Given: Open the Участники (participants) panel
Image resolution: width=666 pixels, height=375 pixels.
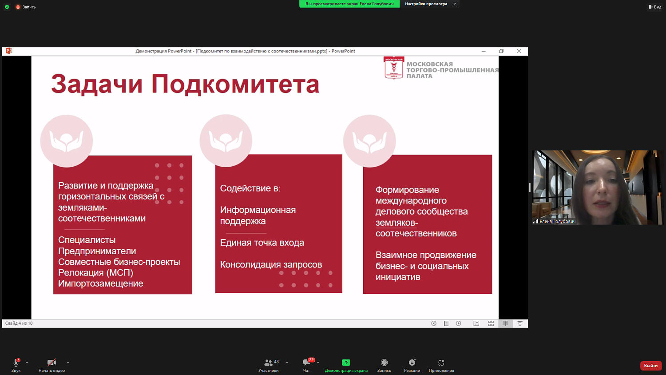Looking at the screenshot, I should coord(268,364).
